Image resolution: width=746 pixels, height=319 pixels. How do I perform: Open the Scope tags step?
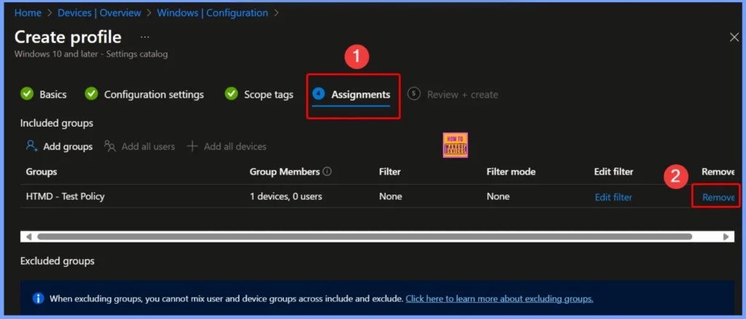point(259,95)
